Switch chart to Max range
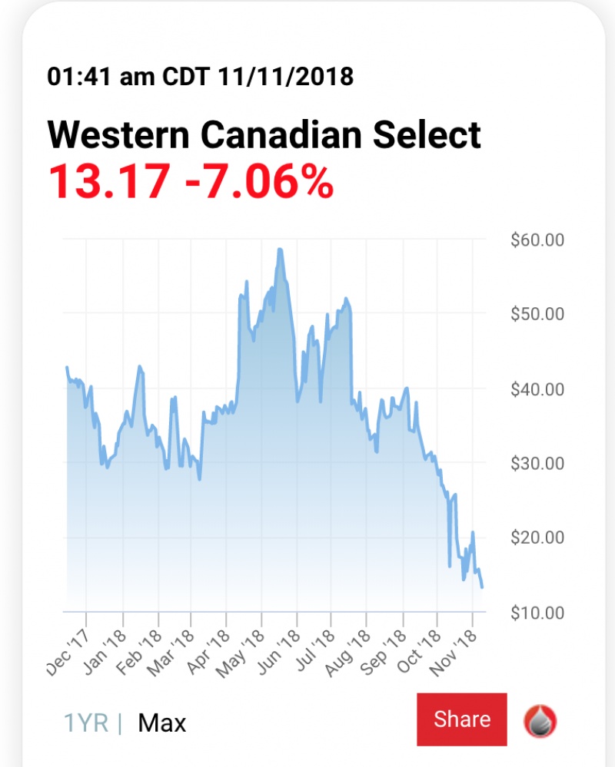The image size is (615, 767). [x=161, y=723]
